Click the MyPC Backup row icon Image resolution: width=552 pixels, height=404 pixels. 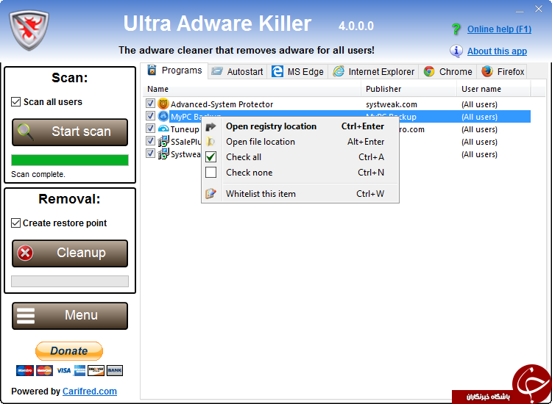pos(163,116)
